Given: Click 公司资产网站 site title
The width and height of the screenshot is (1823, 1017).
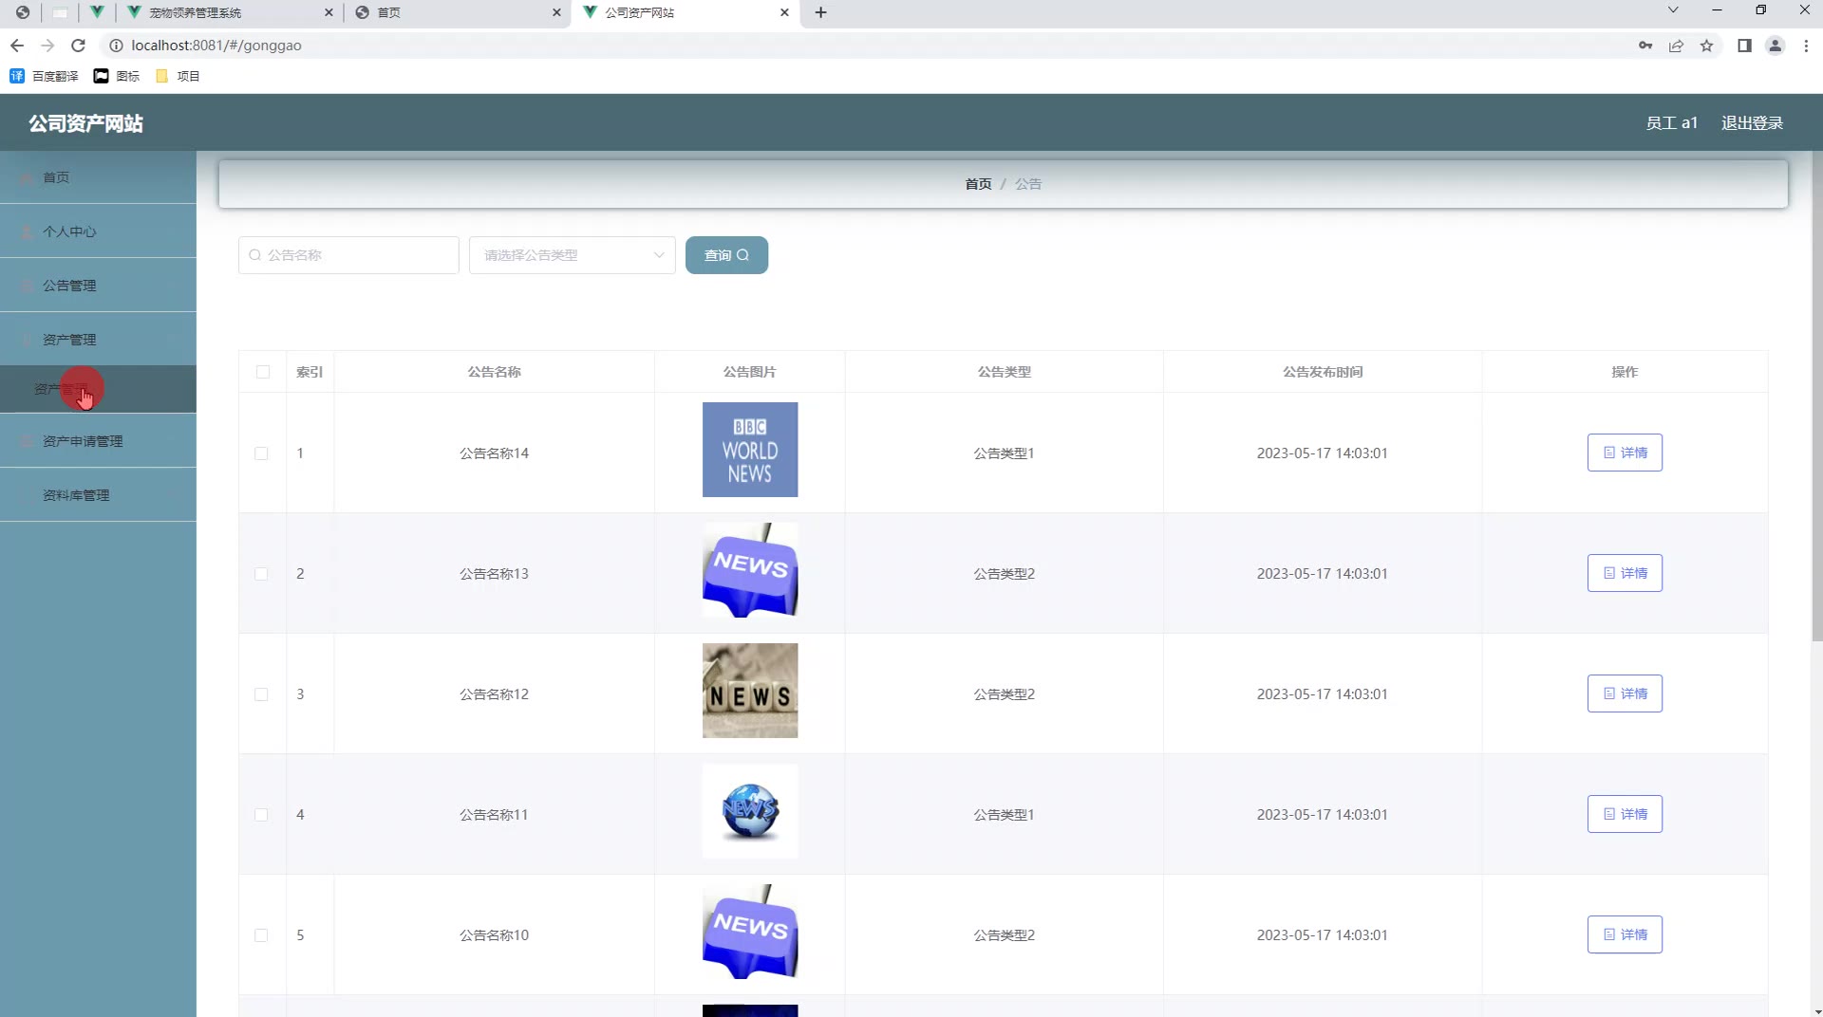Looking at the screenshot, I should [85, 123].
